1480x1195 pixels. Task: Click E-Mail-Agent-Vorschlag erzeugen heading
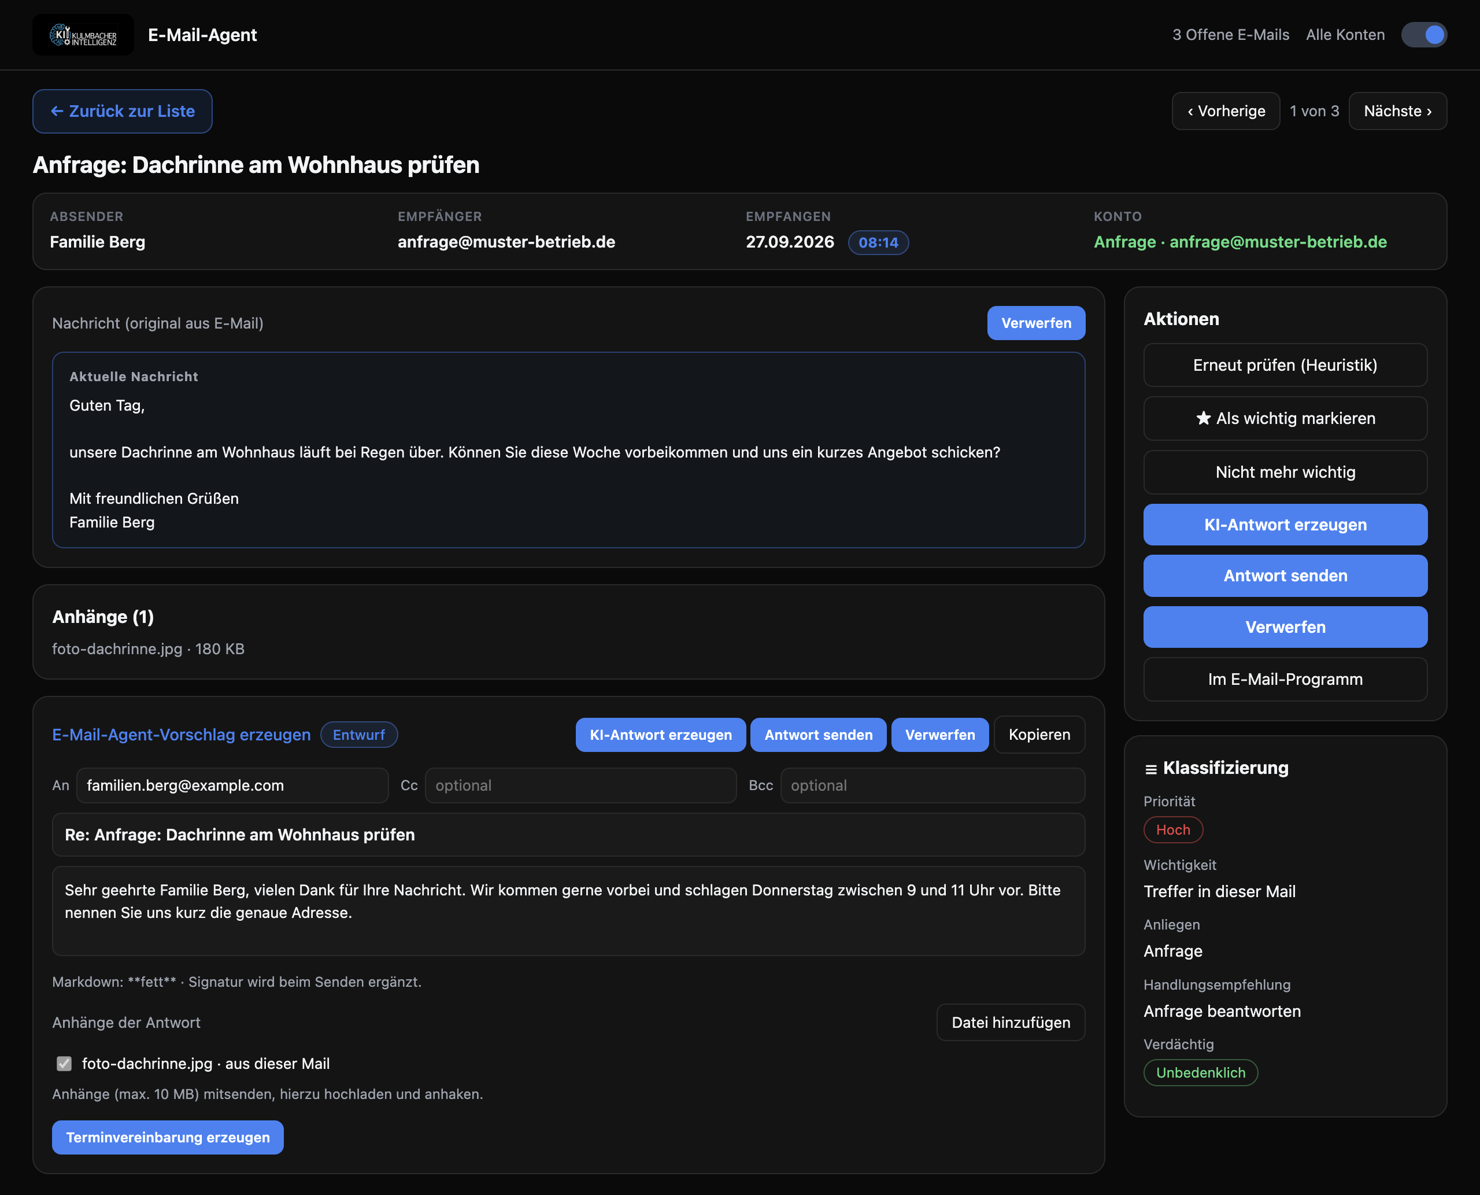pos(182,735)
